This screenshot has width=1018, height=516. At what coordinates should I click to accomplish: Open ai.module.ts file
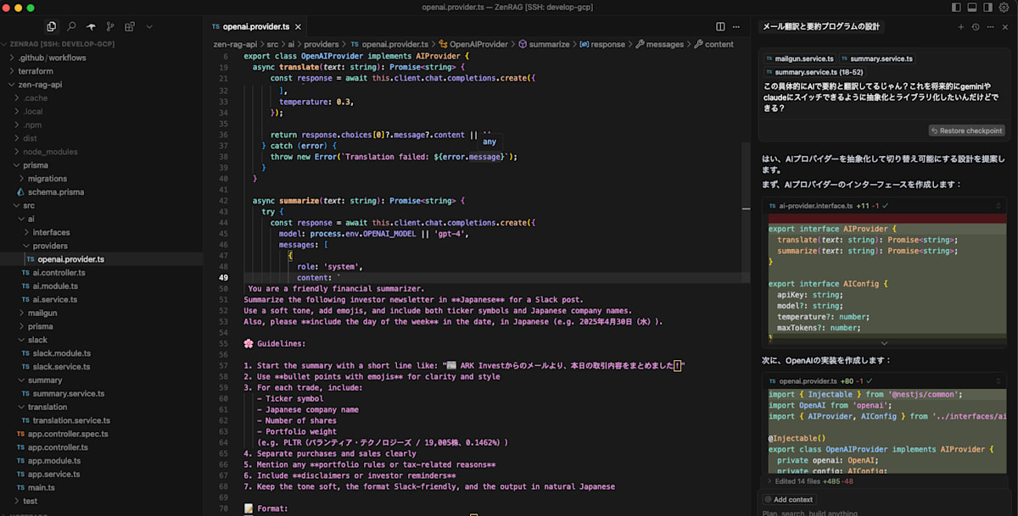pyautogui.click(x=55, y=286)
